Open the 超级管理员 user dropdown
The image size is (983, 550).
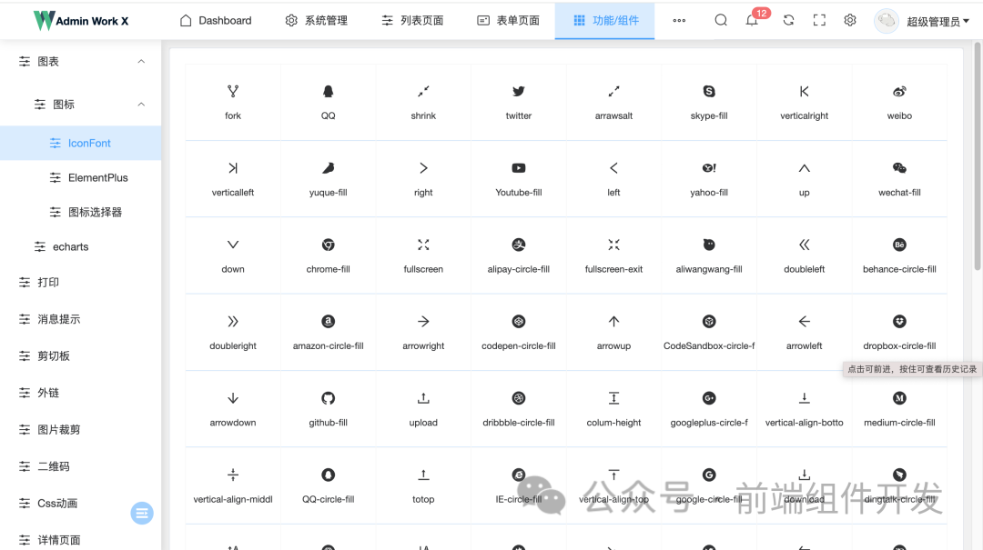tap(937, 21)
